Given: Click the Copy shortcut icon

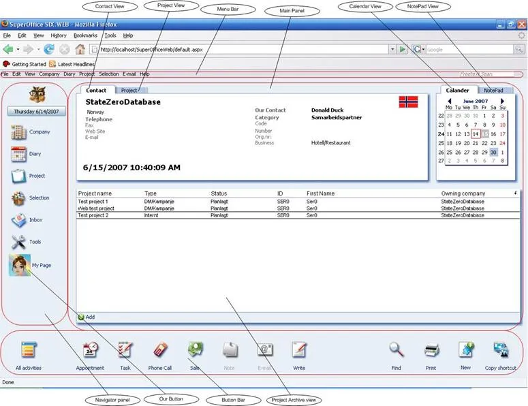Looking at the screenshot, I should tap(501, 350).
